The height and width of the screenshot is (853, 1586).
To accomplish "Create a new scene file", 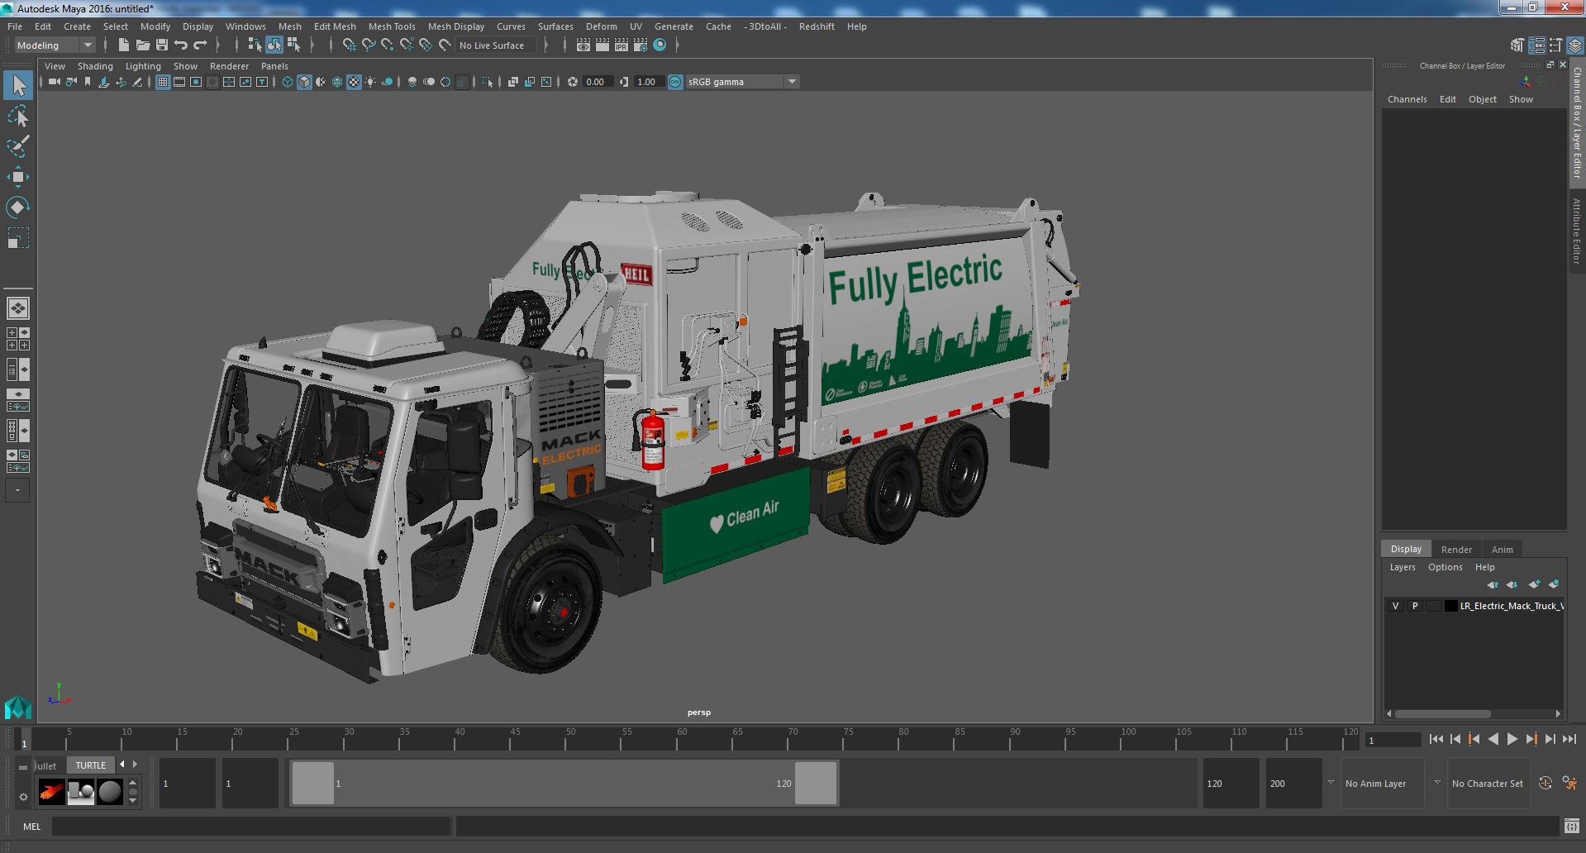I will coord(123,45).
